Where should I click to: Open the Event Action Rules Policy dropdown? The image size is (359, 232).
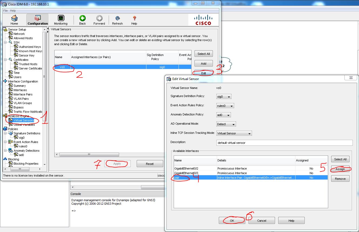[225, 106]
